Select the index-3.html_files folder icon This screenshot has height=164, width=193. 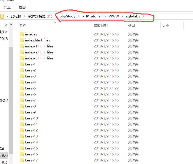22,58
